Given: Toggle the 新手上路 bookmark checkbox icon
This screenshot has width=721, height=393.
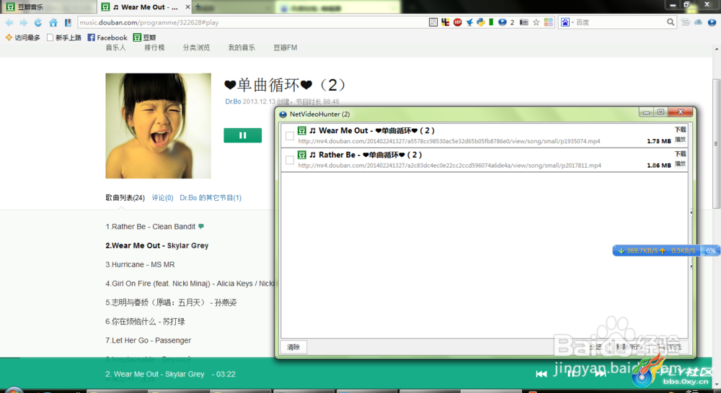Looking at the screenshot, I should click(x=50, y=37).
